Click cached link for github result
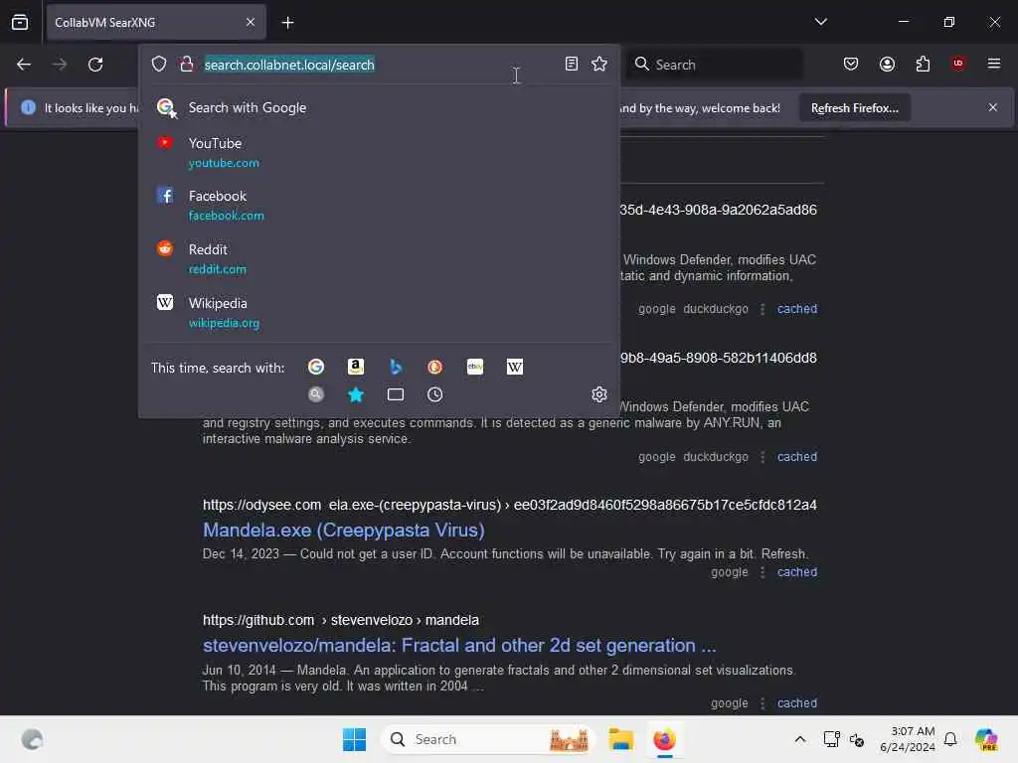The image size is (1018, 763). (x=797, y=703)
